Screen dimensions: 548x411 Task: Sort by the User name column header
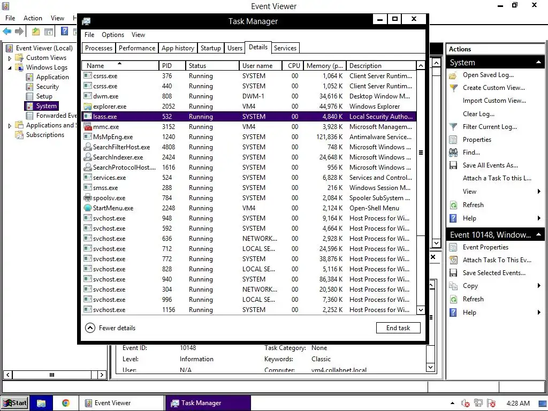(x=261, y=66)
